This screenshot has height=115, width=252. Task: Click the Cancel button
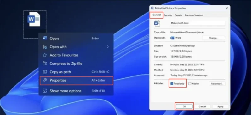(202, 106)
